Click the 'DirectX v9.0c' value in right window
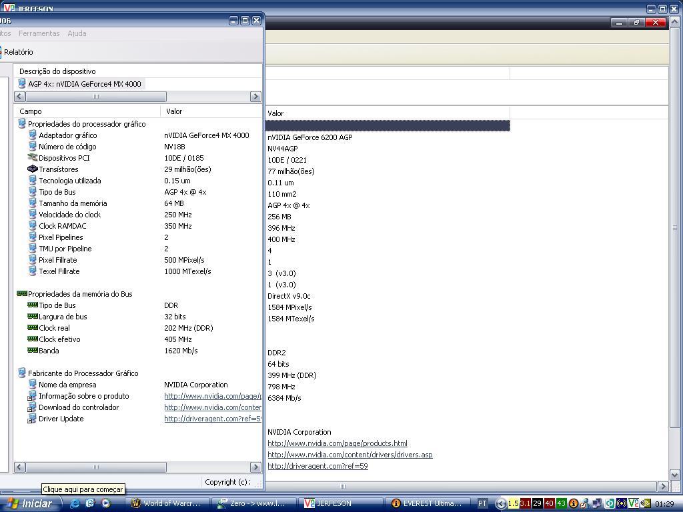The width and height of the screenshot is (683, 512). pos(289,296)
